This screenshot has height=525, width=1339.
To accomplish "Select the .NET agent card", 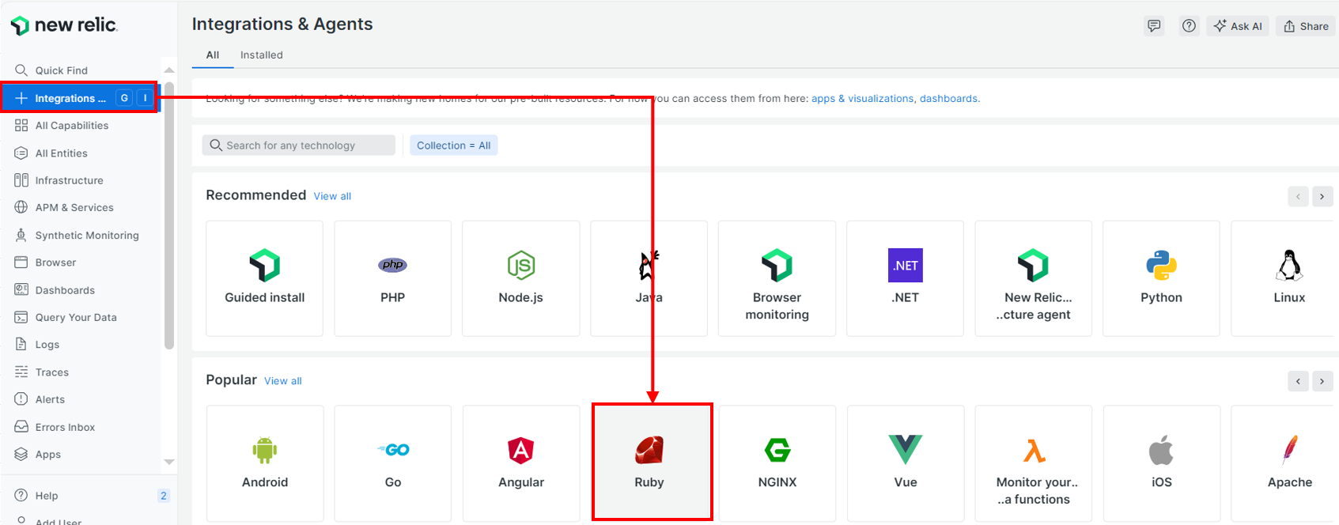I will 905,278.
